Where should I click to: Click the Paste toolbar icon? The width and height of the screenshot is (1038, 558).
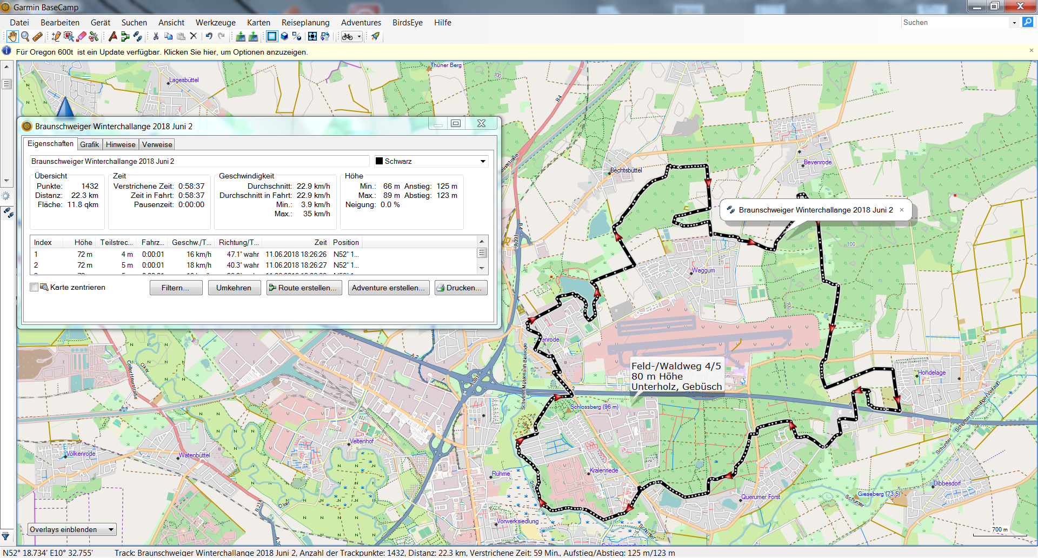coord(181,37)
